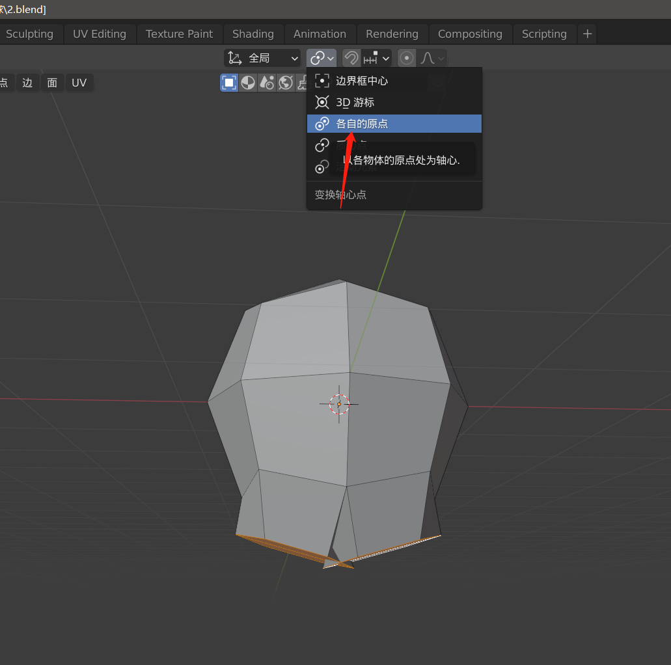Screen dimensions: 671x665
Task: Choose 3D 游标 pivot option
Action: (x=394, y=102)
